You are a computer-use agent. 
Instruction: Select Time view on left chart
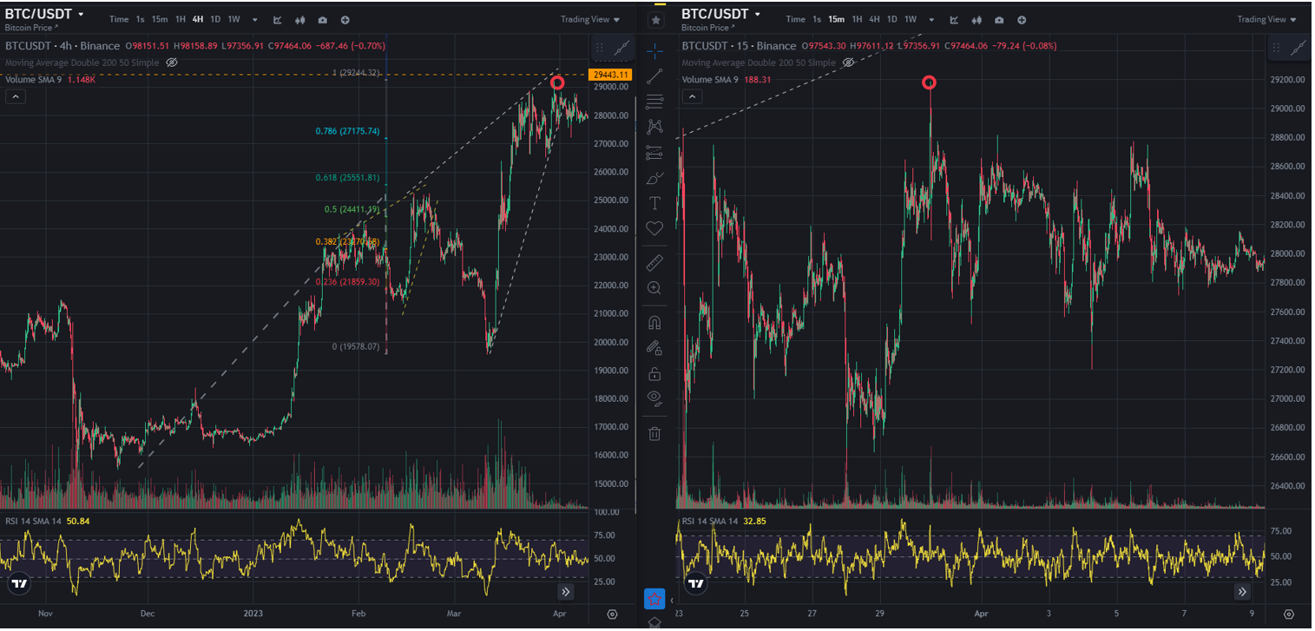point(119,19)
